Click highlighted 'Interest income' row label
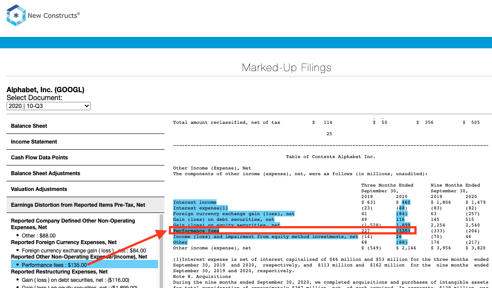This screenshot has height=288, width=492. pyautogui.click(x=195, y=202)
